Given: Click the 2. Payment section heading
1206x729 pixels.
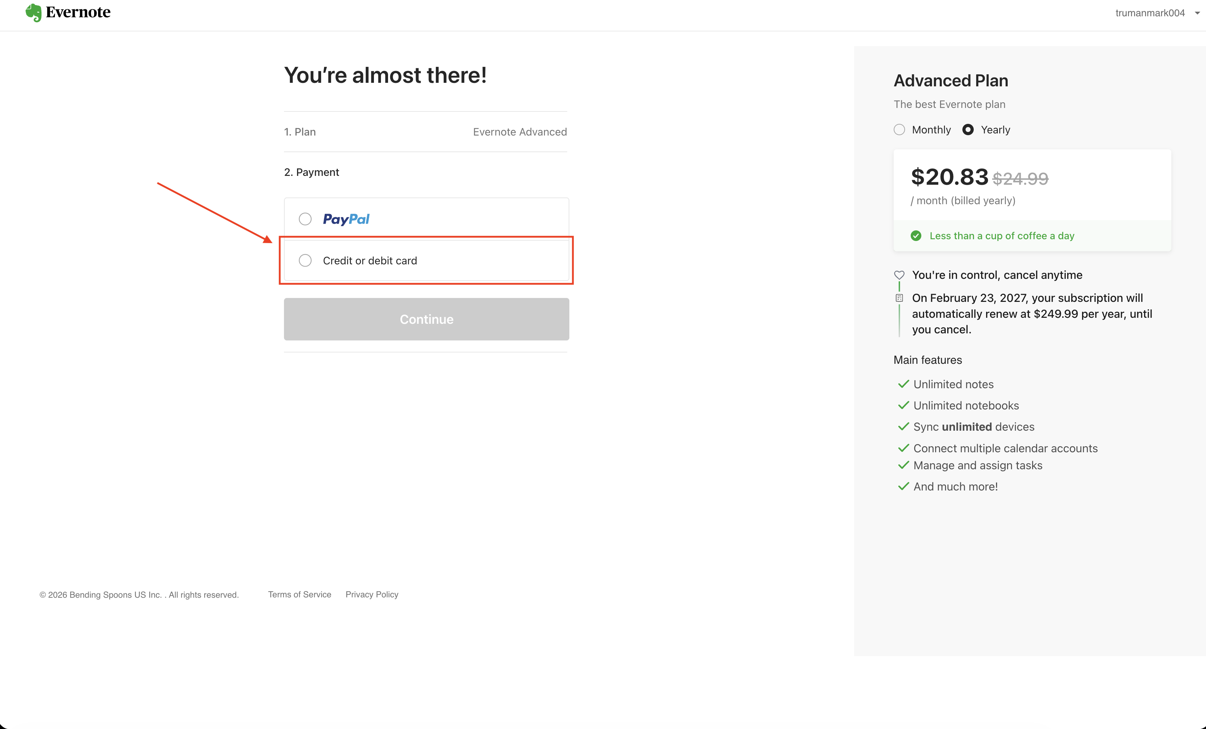Looking at the screenshot, I should click(311, 172).
